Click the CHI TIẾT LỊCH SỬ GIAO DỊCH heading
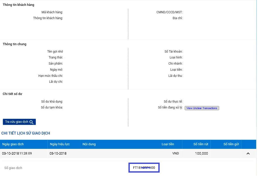 (x=26, y=133)
